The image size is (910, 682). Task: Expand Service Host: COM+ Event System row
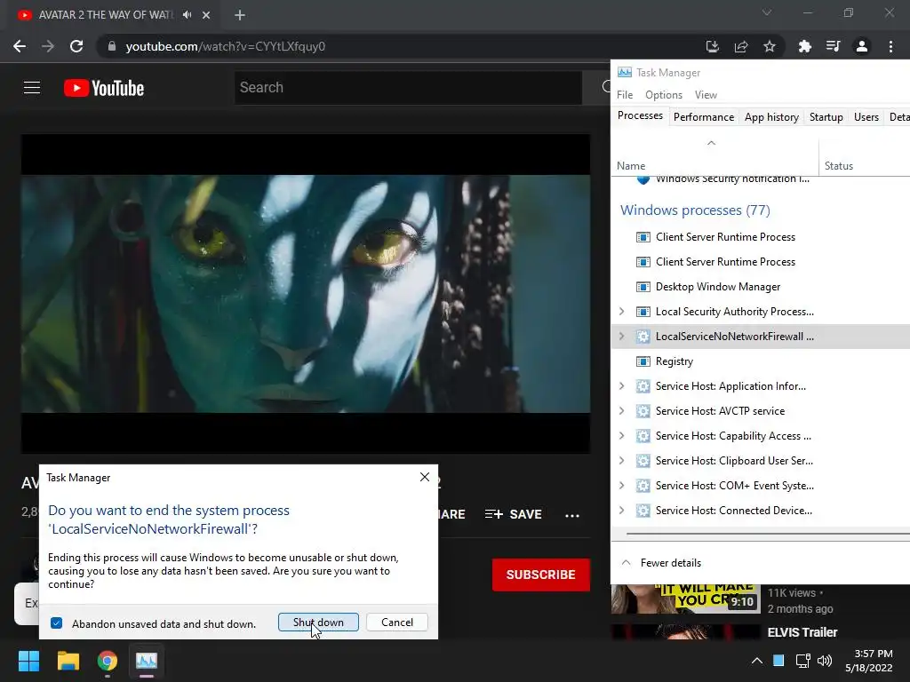point(621,486)
